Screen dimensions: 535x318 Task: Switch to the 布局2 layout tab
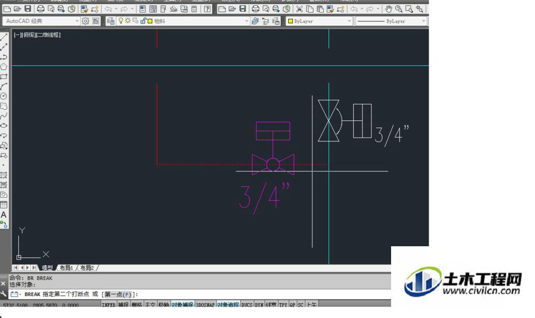(87, 268)
